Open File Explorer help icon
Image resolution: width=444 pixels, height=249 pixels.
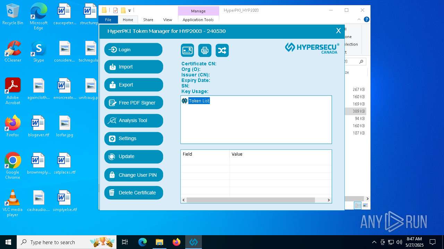click(x=366, y=20)
